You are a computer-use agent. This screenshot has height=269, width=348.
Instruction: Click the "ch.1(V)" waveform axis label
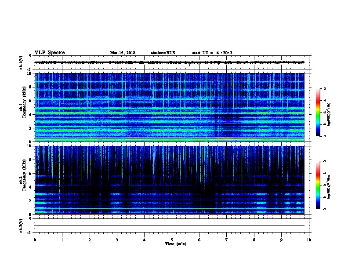click(x=21, y=62)
